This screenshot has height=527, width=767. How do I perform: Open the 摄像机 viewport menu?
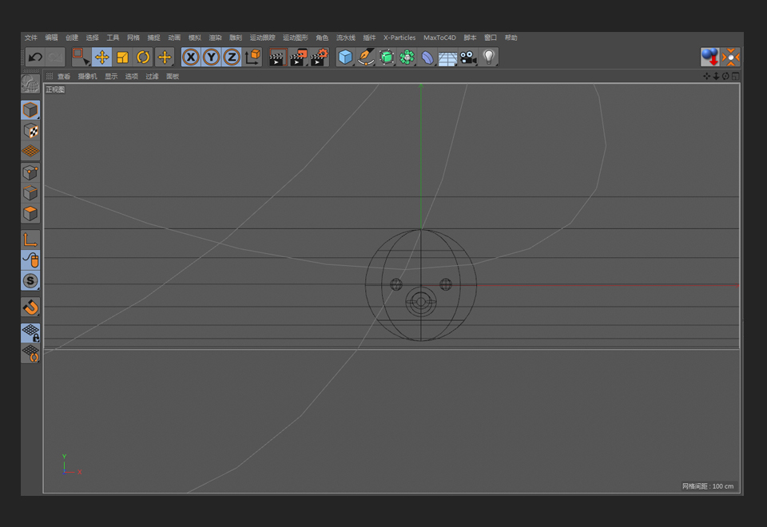pyautogui.click(x=88, y=77)
